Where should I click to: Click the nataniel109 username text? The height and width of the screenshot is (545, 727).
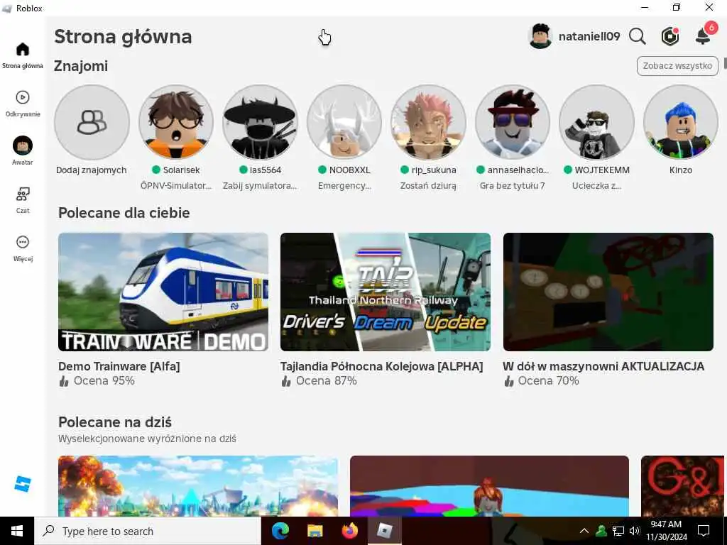coord(589,36)
